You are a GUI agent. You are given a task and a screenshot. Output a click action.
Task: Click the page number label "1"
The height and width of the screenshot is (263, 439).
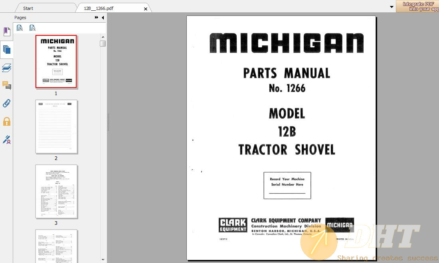pos(56,93)
